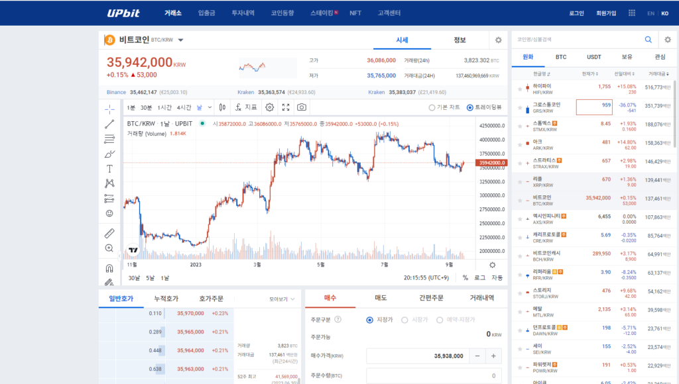Open the BTC/KRW market dropdown arrow
The image size is (679, 384).
pyautogui.click(x=180, y=40)
